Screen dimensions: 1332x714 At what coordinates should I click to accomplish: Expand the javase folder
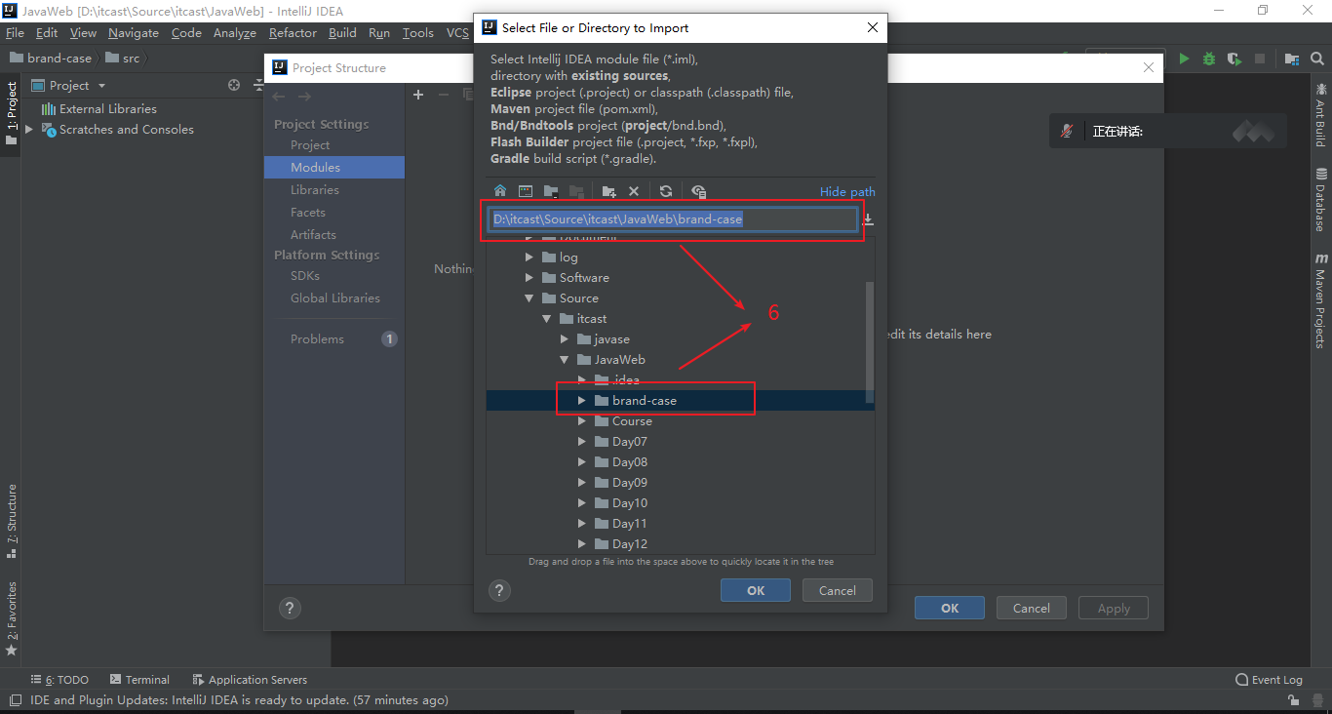565,339
